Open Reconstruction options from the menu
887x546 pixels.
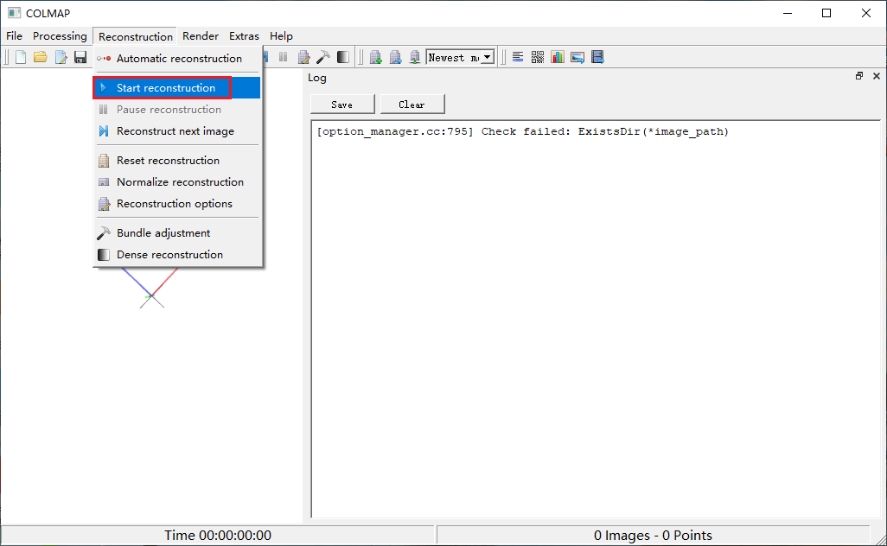coord(177,204)
